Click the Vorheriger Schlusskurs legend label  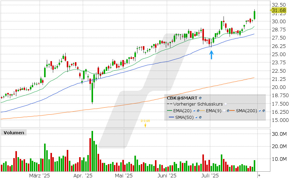pos(198,104)
